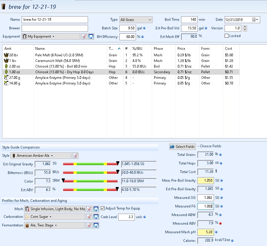Click the edit icon for the Mash profile
The image size is (267, 246).
(x=89, y=209)
